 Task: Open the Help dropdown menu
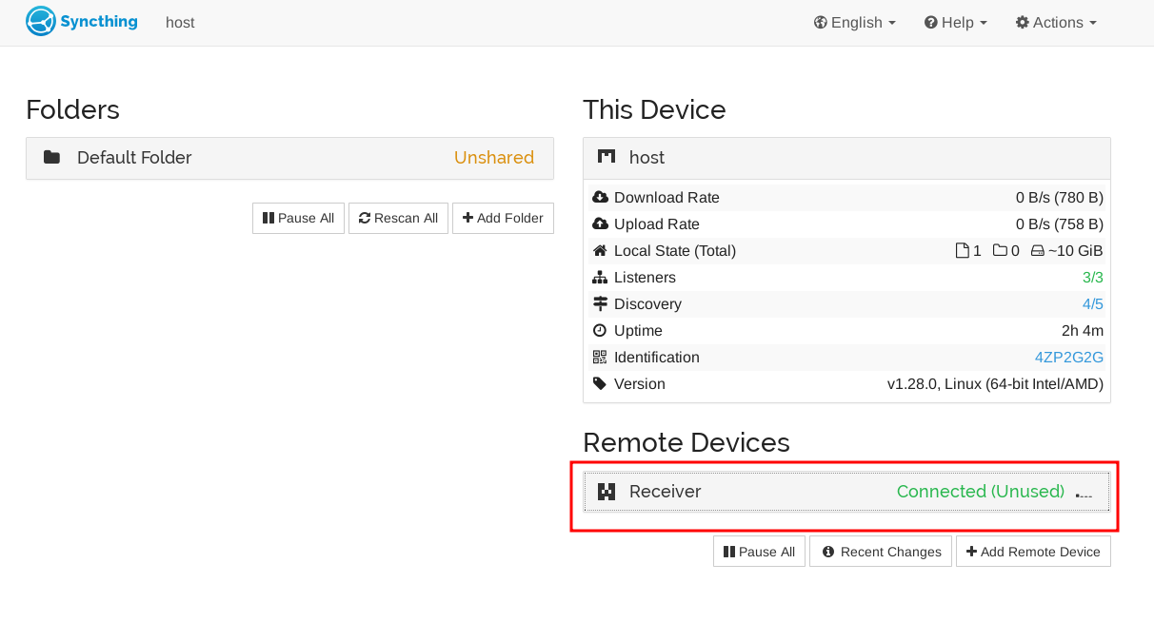click(x=955, y=23)
